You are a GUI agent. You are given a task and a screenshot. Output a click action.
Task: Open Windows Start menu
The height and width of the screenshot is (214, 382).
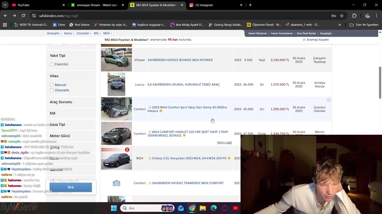click(114, 208)
